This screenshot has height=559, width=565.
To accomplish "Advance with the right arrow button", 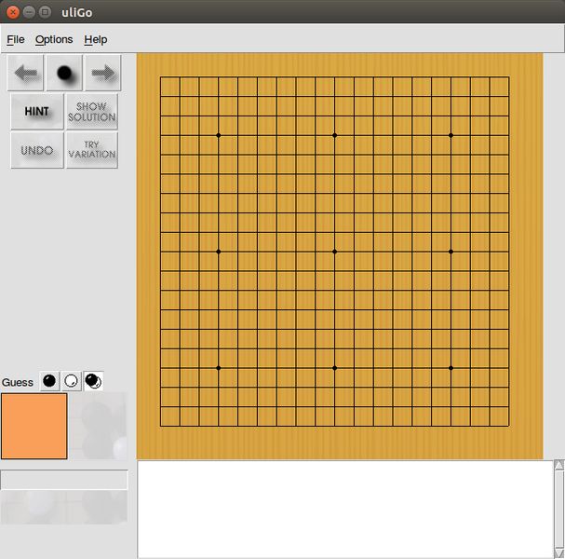I will click(x=103, y=73).
